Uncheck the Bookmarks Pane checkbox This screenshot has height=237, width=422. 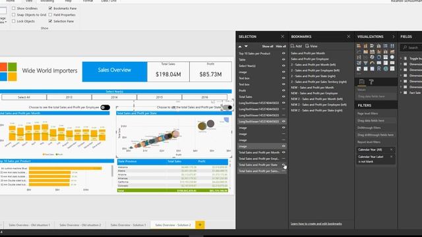tap(50, 9)
